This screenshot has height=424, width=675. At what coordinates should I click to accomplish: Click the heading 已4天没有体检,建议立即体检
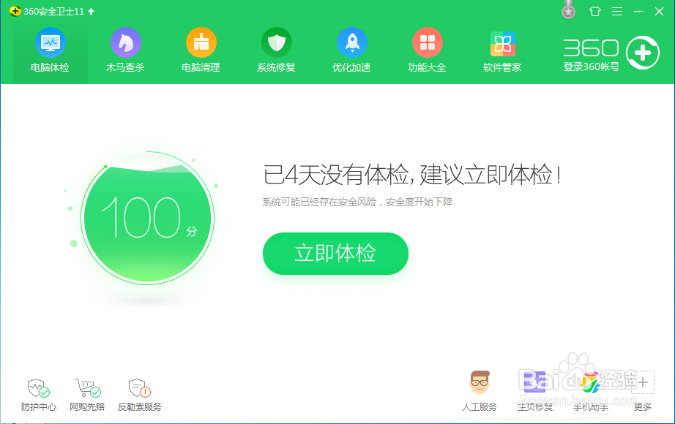coord(412,175)
